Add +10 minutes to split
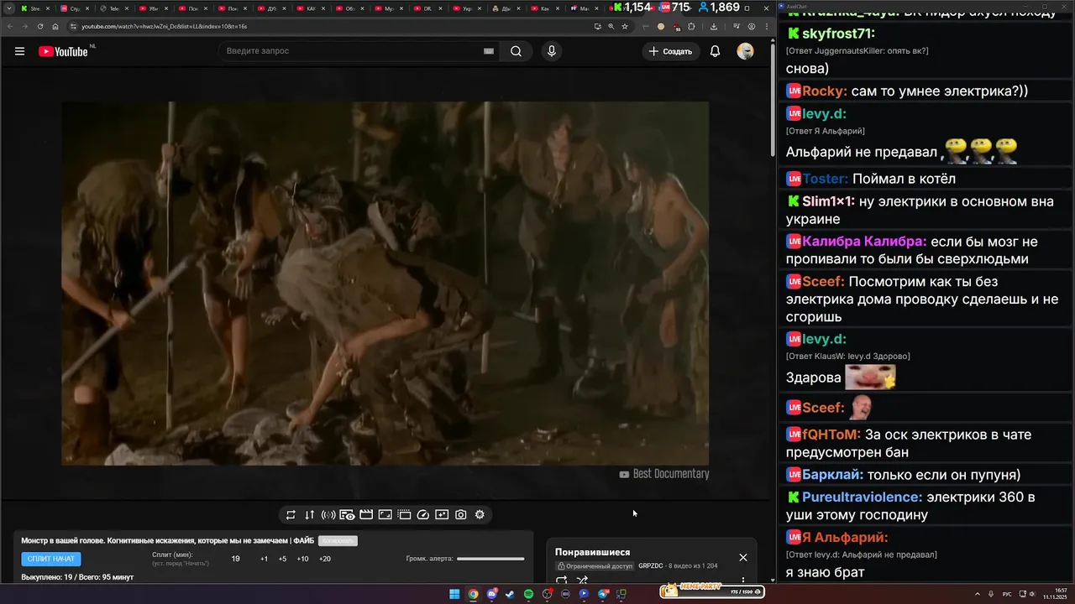This screenshot has height=604, width=1075. point(302,559)
